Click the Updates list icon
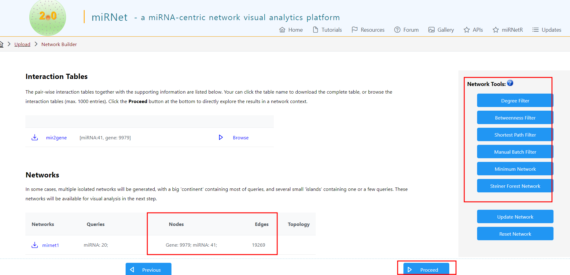 click(535, 30)
